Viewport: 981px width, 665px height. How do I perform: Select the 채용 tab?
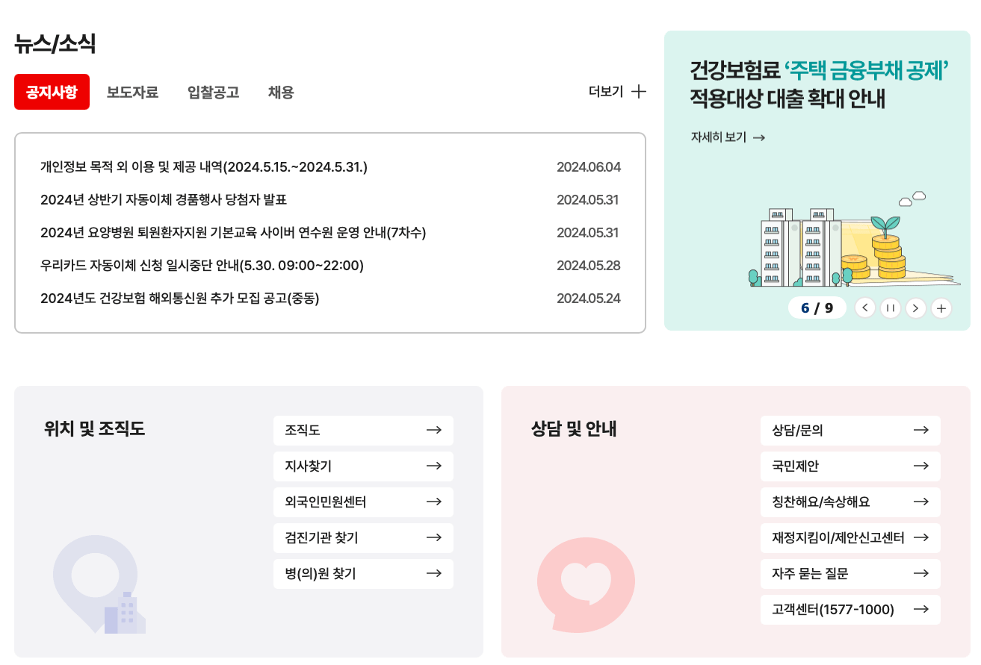pyautogui.click(x=281, y=92)
